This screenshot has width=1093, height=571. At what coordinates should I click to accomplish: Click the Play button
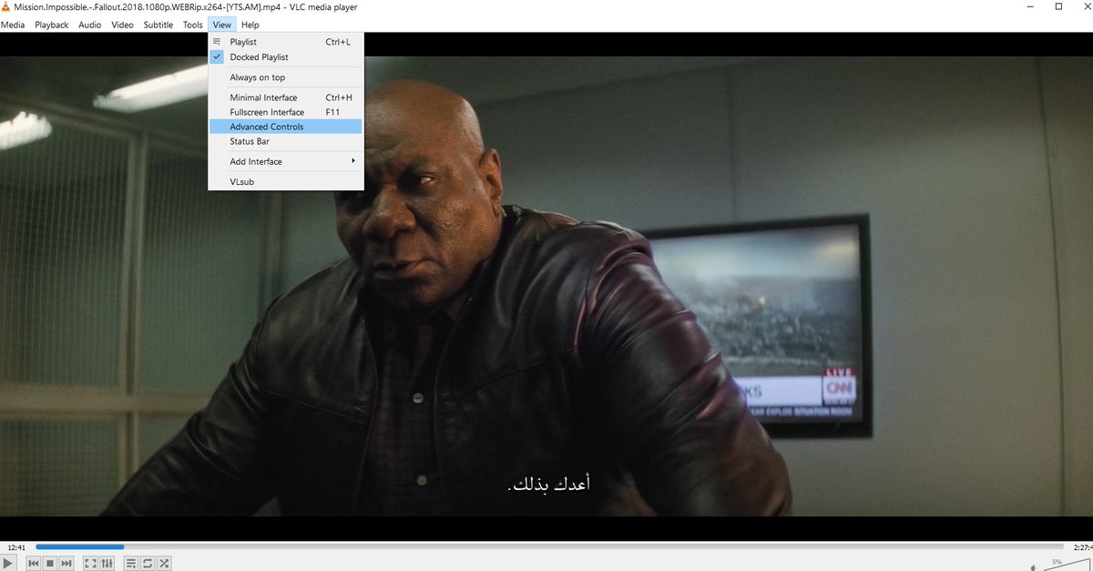click(x=9, y=564)
